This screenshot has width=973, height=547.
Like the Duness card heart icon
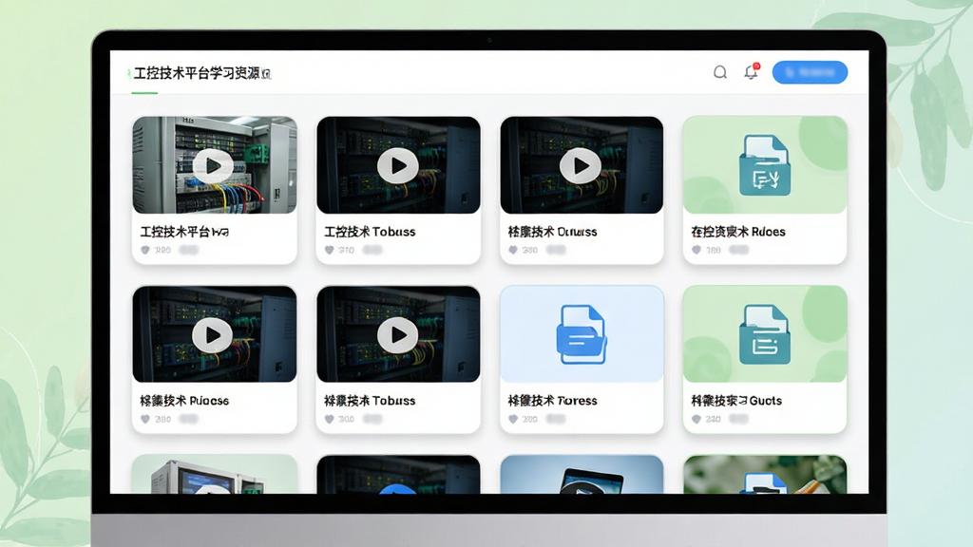(513, 250)
